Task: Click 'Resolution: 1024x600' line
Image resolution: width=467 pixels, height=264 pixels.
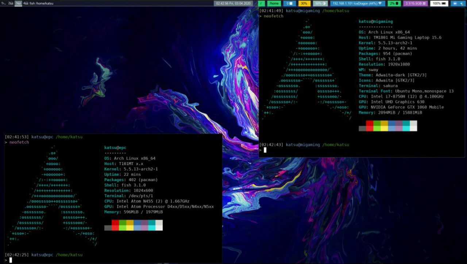Action: coord(129,191)
